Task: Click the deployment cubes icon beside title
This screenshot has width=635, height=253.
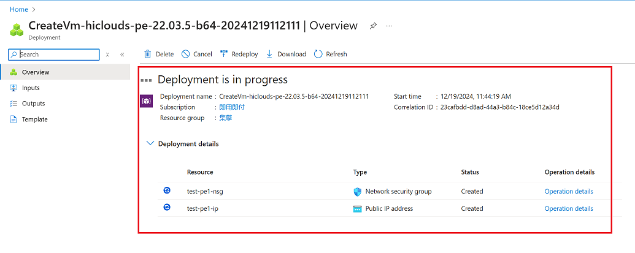Action: [x=17, y=30]
